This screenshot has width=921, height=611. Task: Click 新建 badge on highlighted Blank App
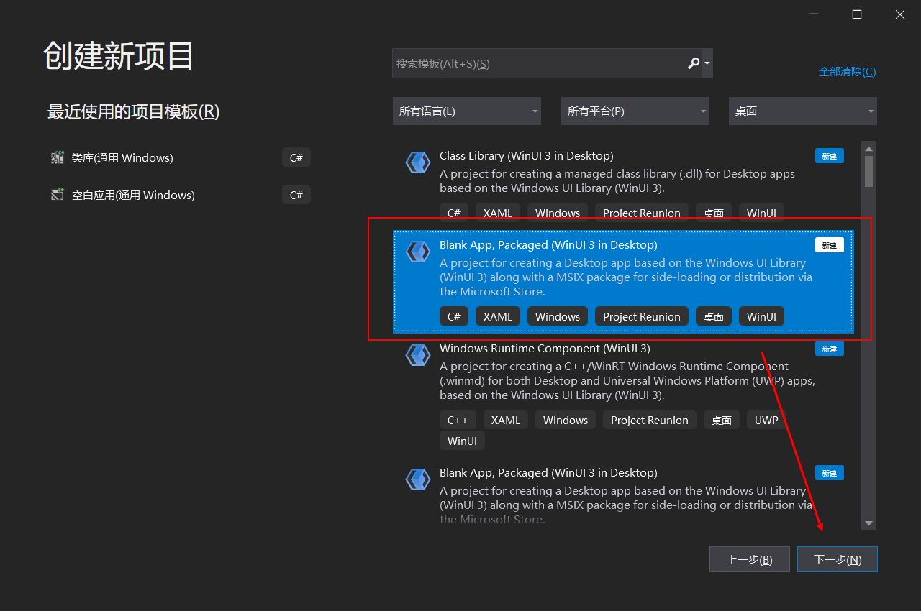tap(830, 245)
